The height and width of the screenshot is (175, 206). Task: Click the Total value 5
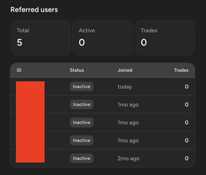19,43
